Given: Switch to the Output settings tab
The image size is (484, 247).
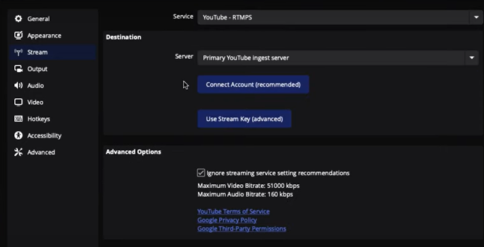Looking at the screenshot, I should [x=37, y=69].
